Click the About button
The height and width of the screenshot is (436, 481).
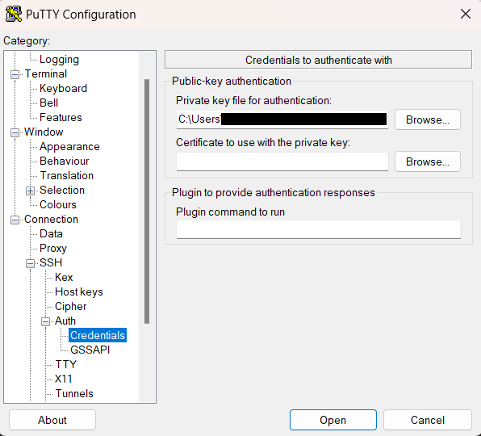pyautogui.click(x=52, y=420)
